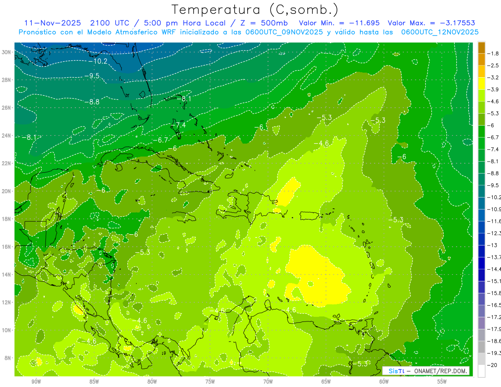Viewport: 501px width, 387px height.
Task: Click the '60W' longitude axis label
Action: [384, 381]
